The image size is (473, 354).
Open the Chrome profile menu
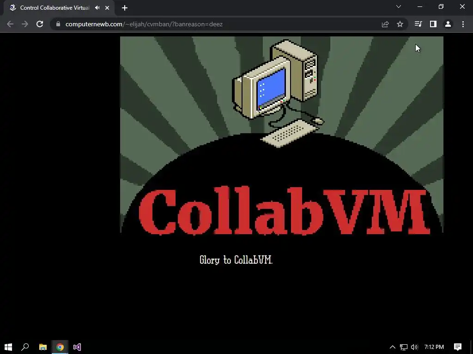click(x=448, y=24)
